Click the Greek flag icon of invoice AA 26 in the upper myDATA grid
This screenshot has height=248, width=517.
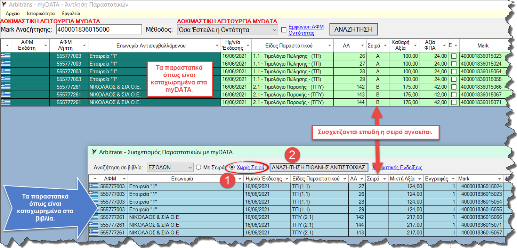[x=6, y=56]
